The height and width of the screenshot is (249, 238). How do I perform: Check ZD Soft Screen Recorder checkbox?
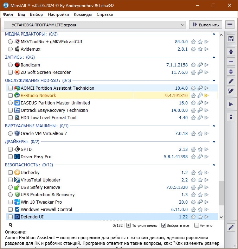pyautogui.click(x=10, y=72)
